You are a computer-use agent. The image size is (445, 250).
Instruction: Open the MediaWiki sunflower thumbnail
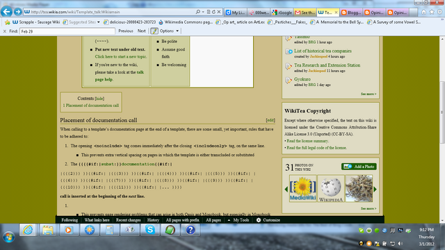point(303,188)
